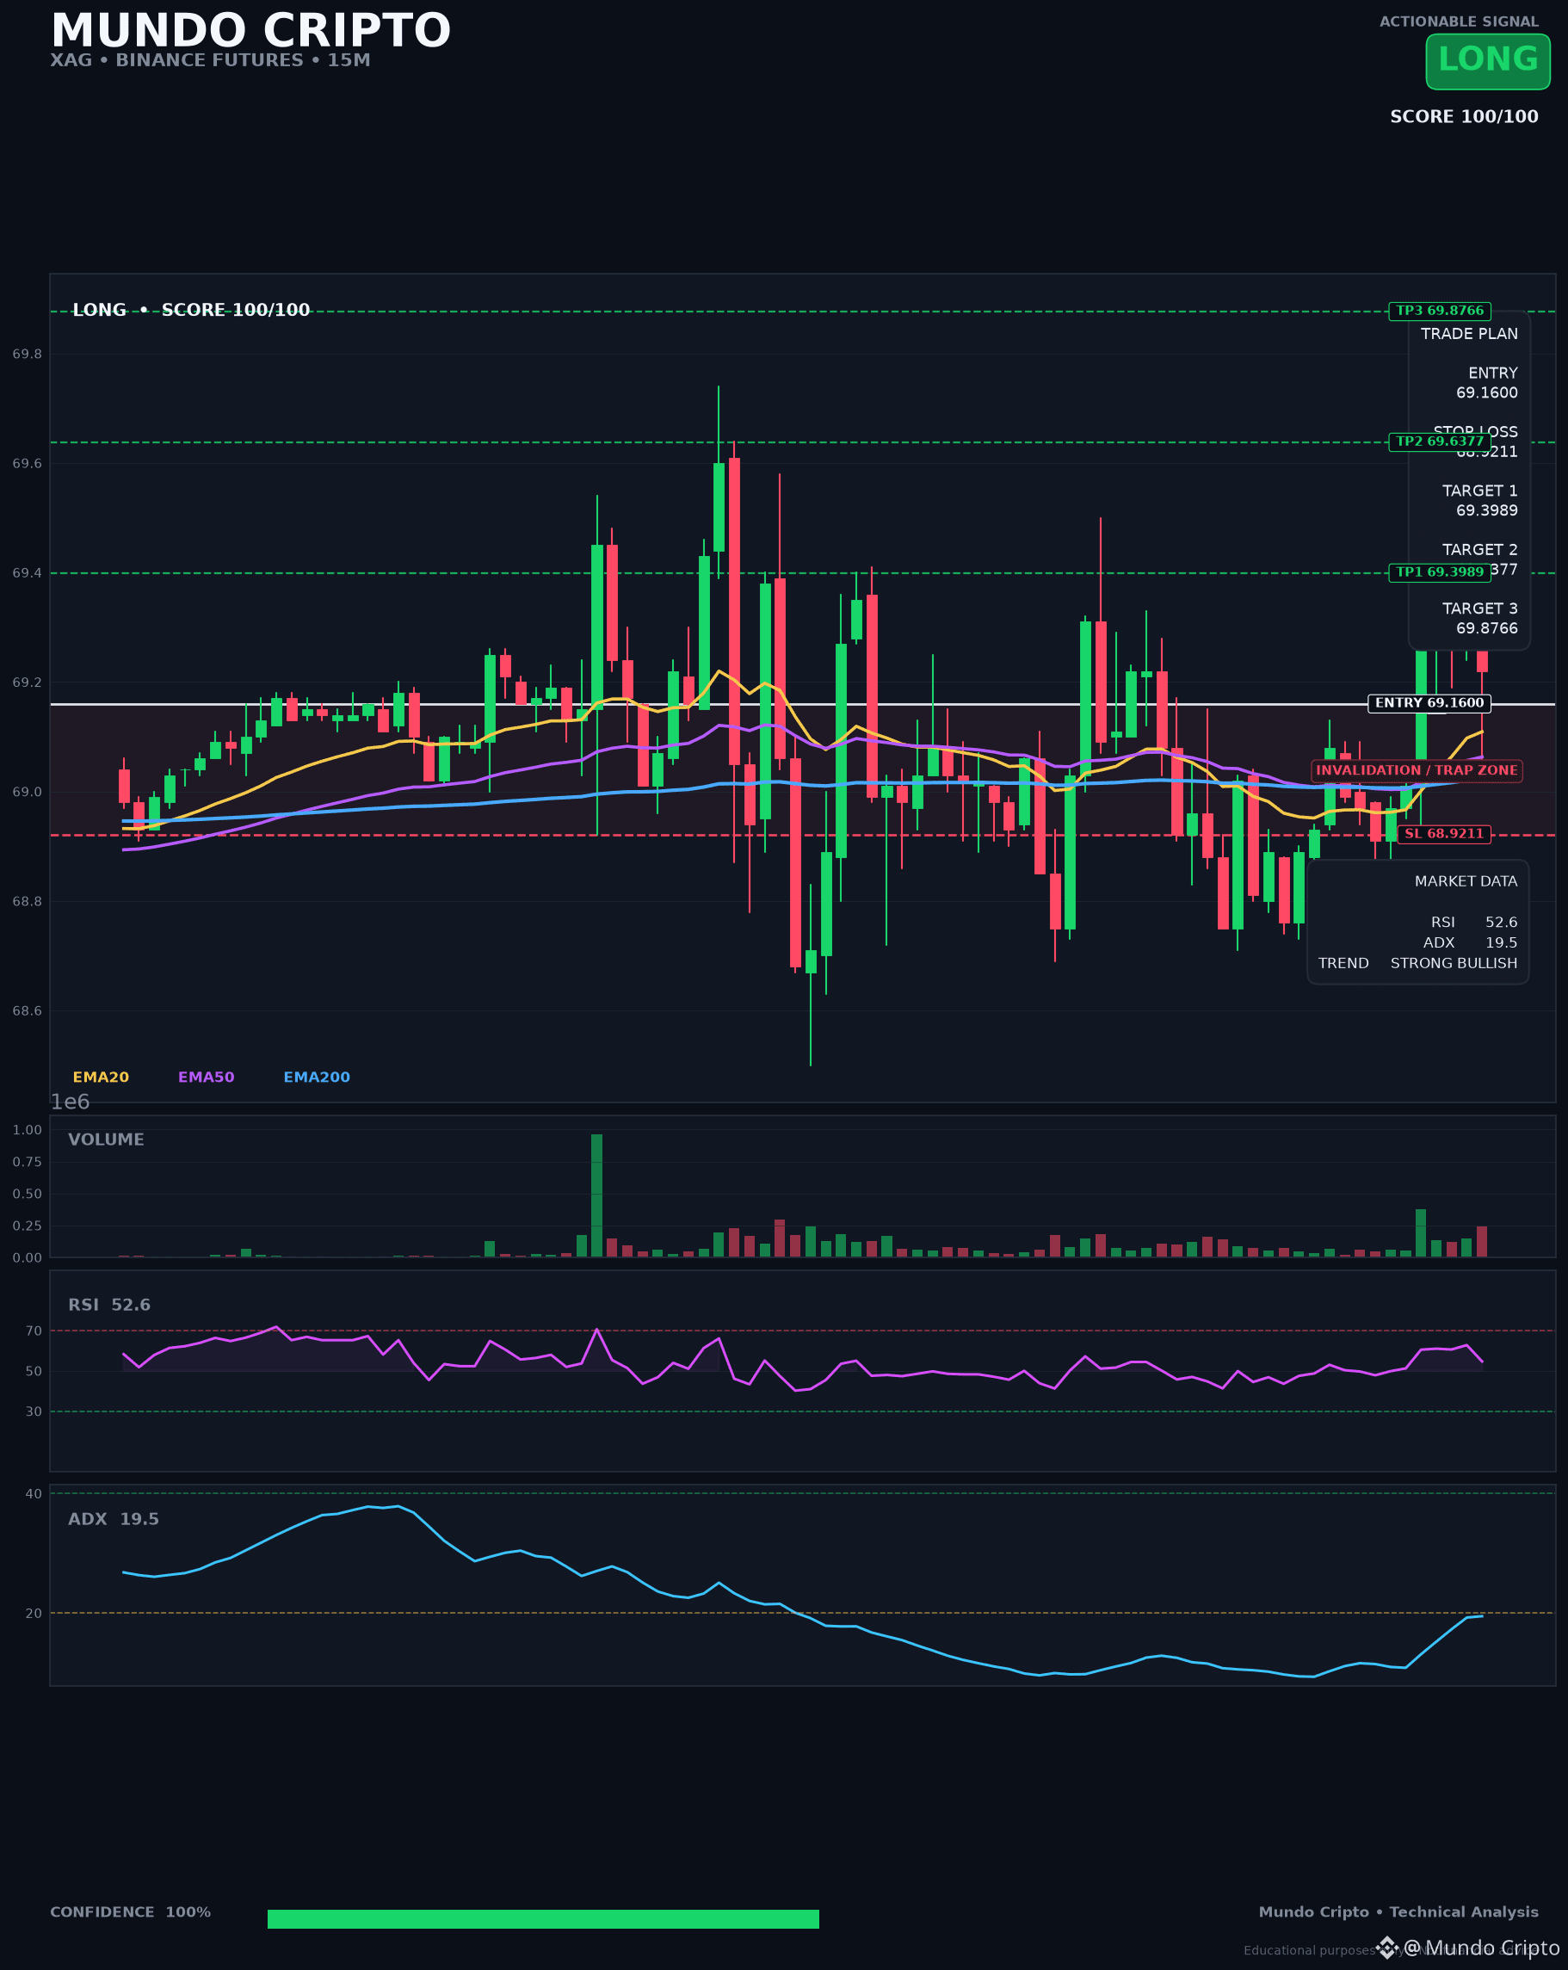The image size is (1568, 1970).
Task: Click the MARKET DATA heading
Action: point(1466,880)
